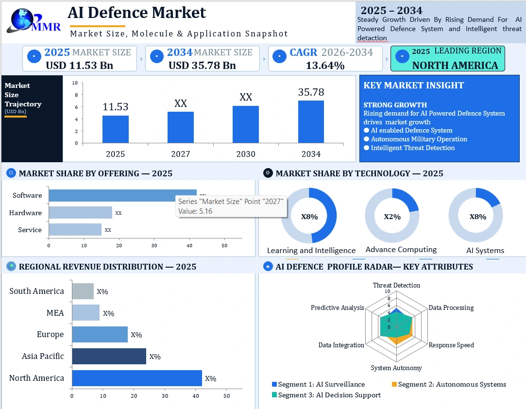Click the 'xx' label next to Service bar
The image size is (526, 409).
(108, 230)
